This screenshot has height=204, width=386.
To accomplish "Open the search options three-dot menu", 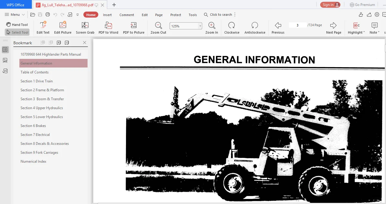I will point(235,15).
